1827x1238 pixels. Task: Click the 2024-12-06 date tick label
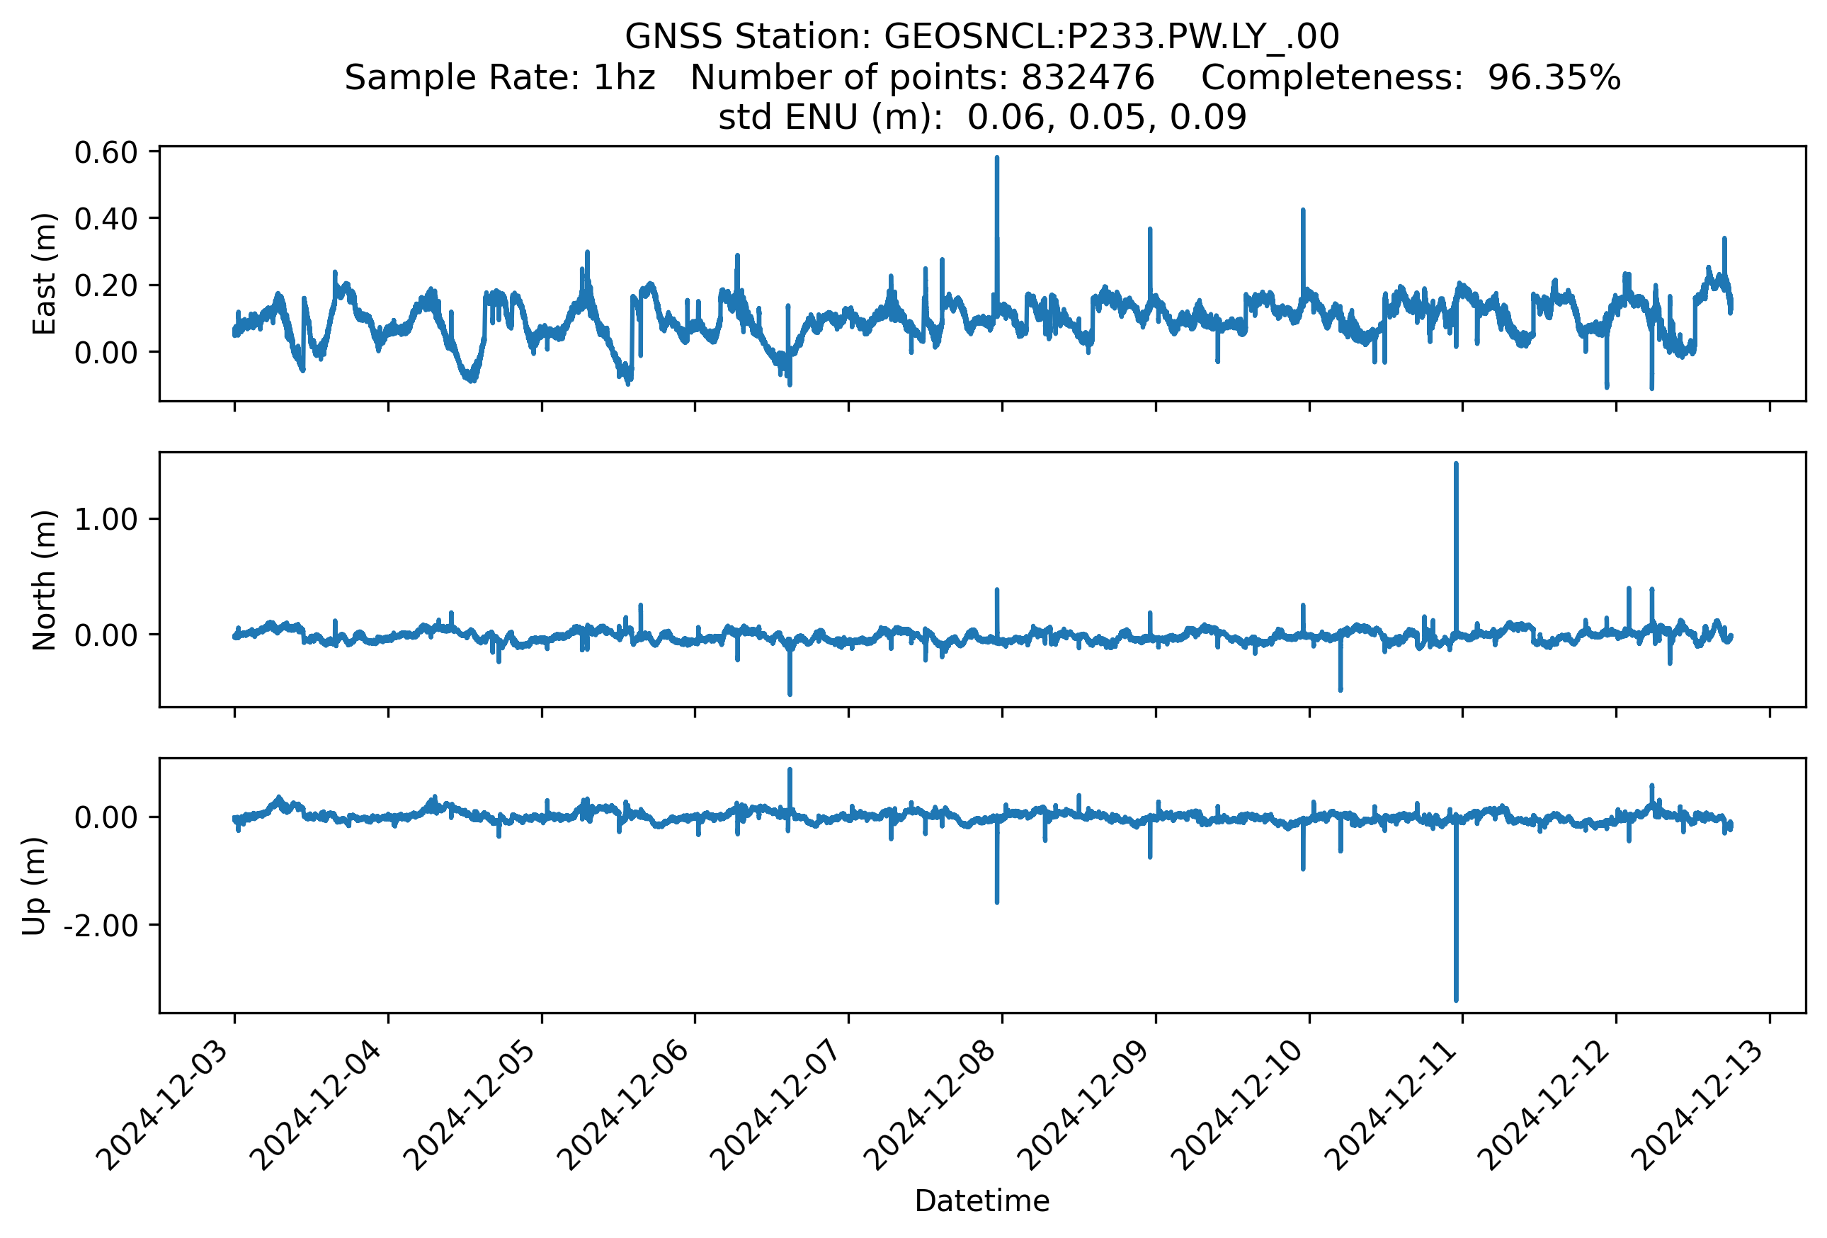click(x=629, y=1104)
